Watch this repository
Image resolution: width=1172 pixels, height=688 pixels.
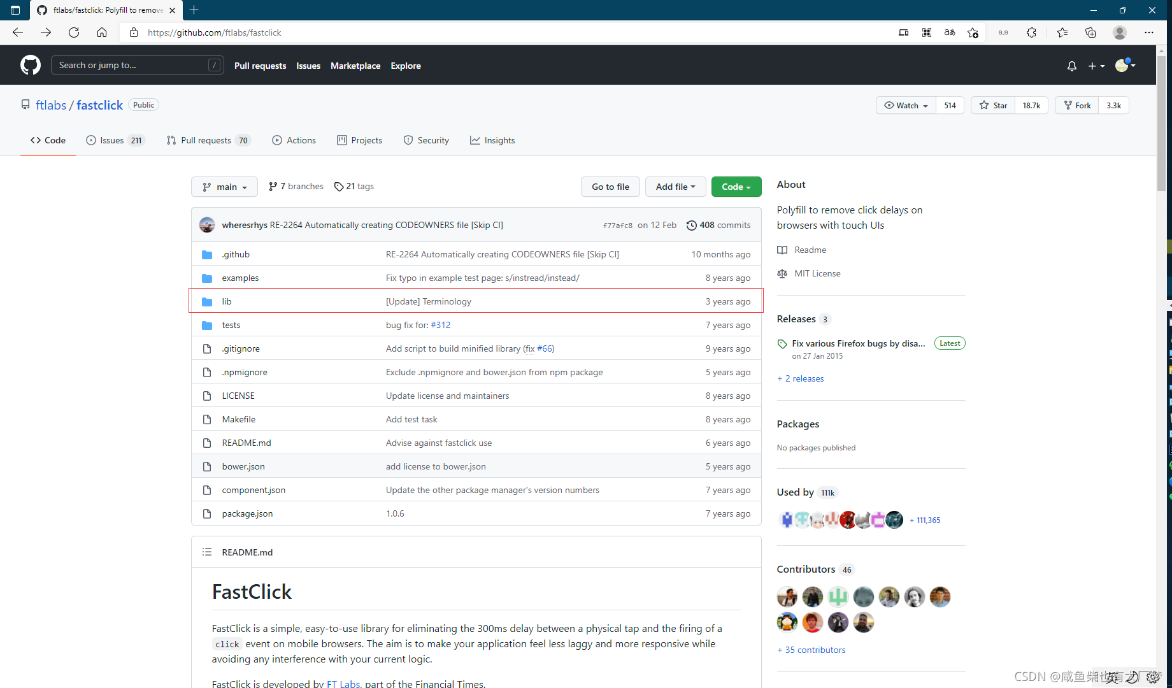point(904,105)
